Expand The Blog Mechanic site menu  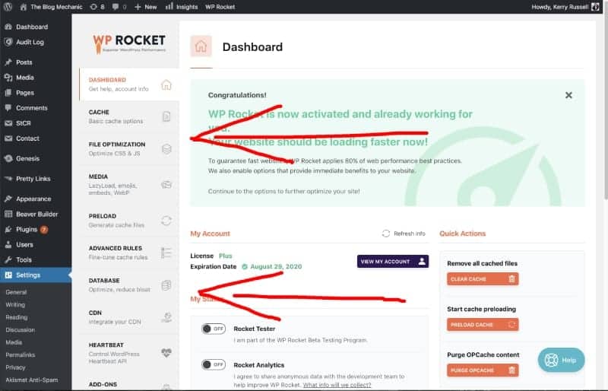coord(49,6)
